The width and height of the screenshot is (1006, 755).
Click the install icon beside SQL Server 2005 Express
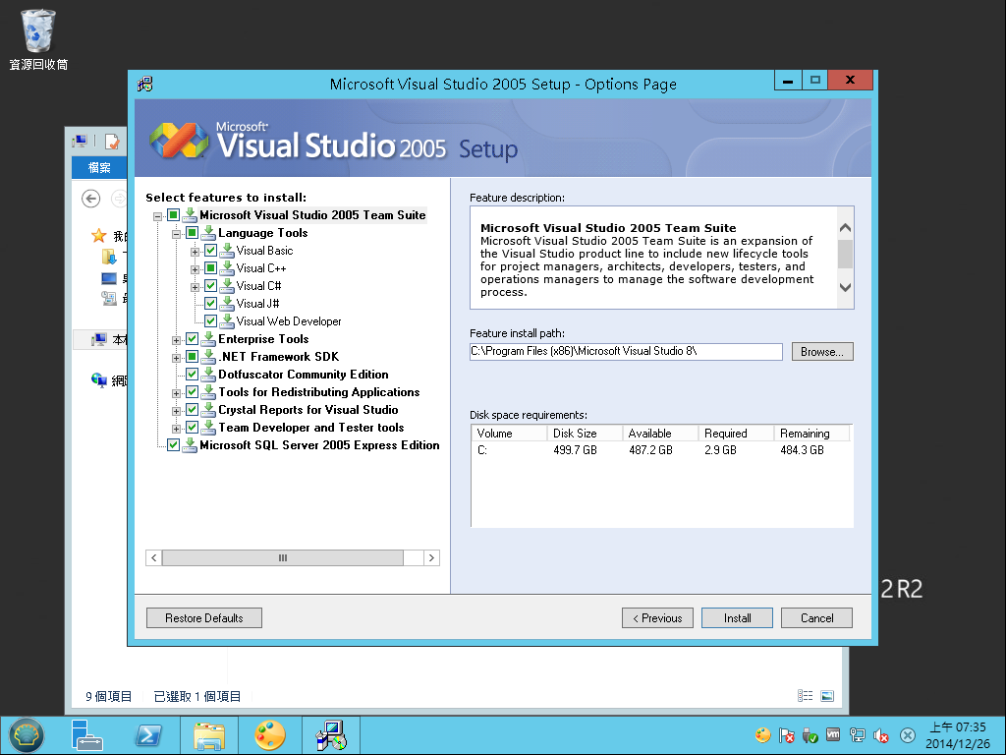[x=190, y=445]
